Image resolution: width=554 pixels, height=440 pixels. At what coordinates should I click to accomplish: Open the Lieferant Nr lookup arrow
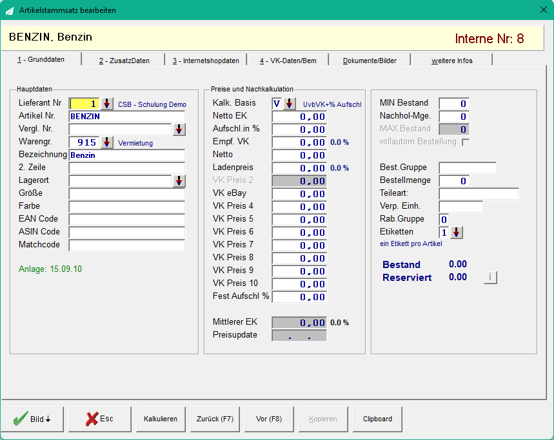click(106, 104)
